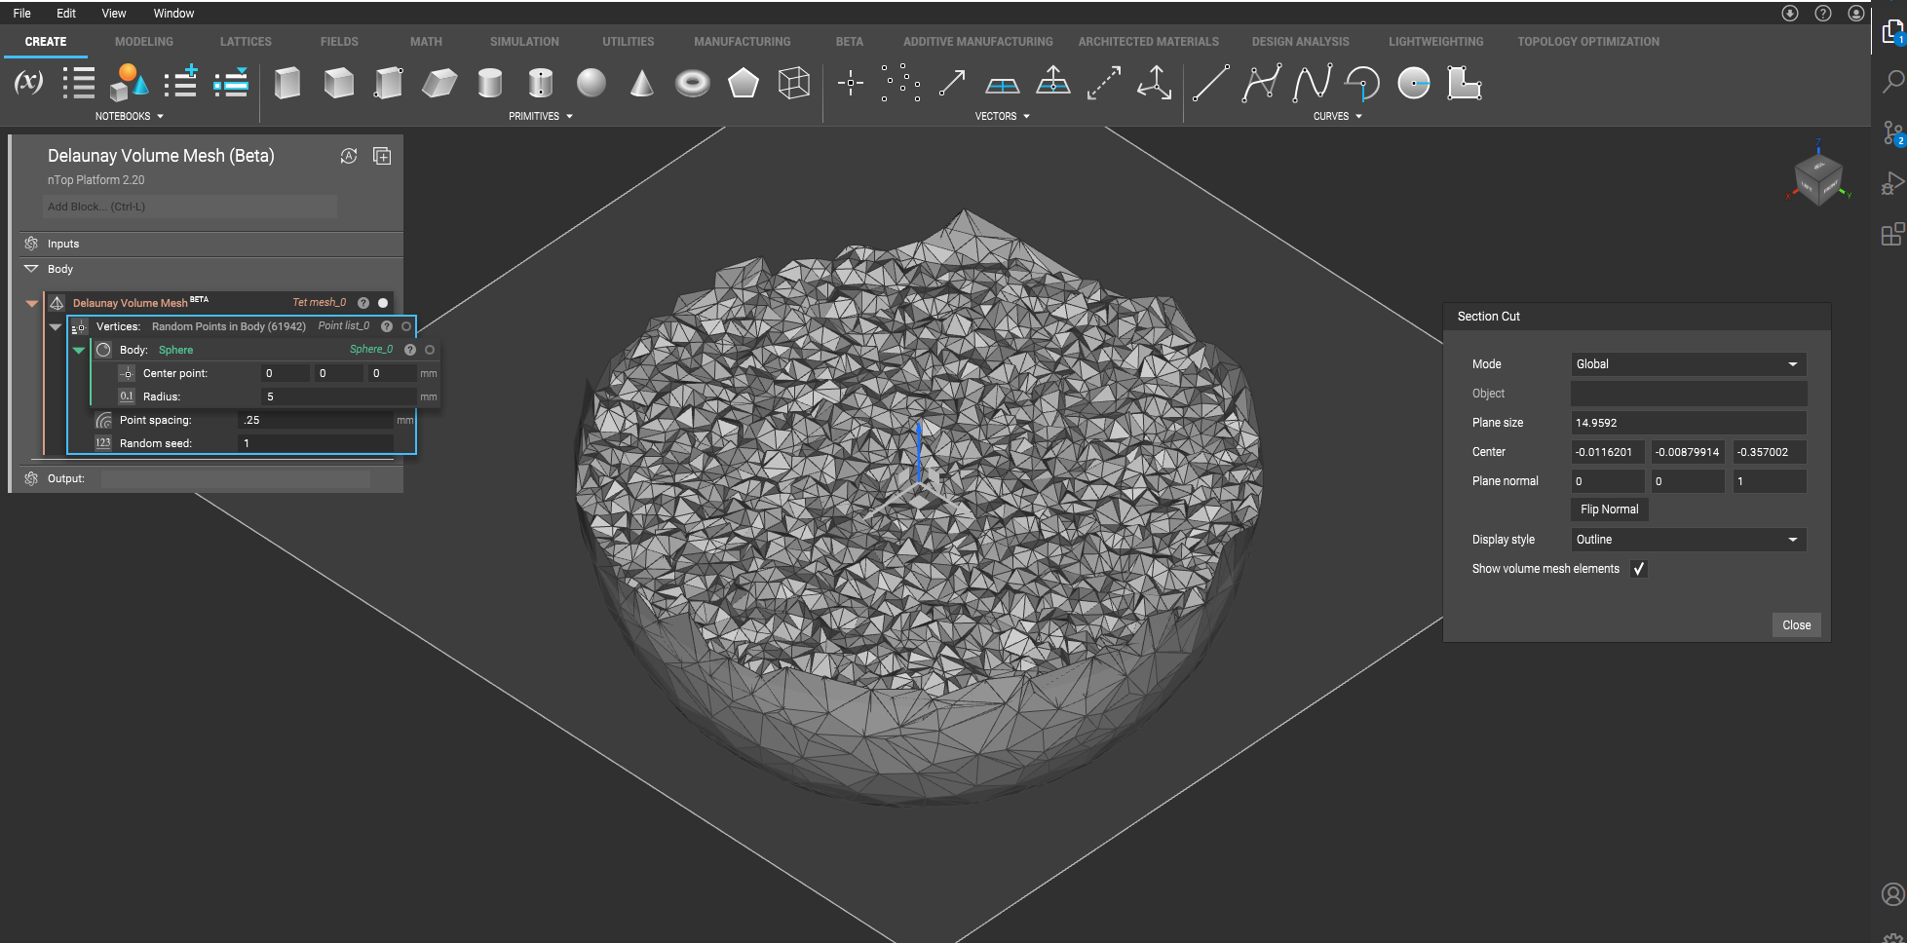Close the Section Cut panel
Viewport: 1907px width, 943px height.
1796,625
